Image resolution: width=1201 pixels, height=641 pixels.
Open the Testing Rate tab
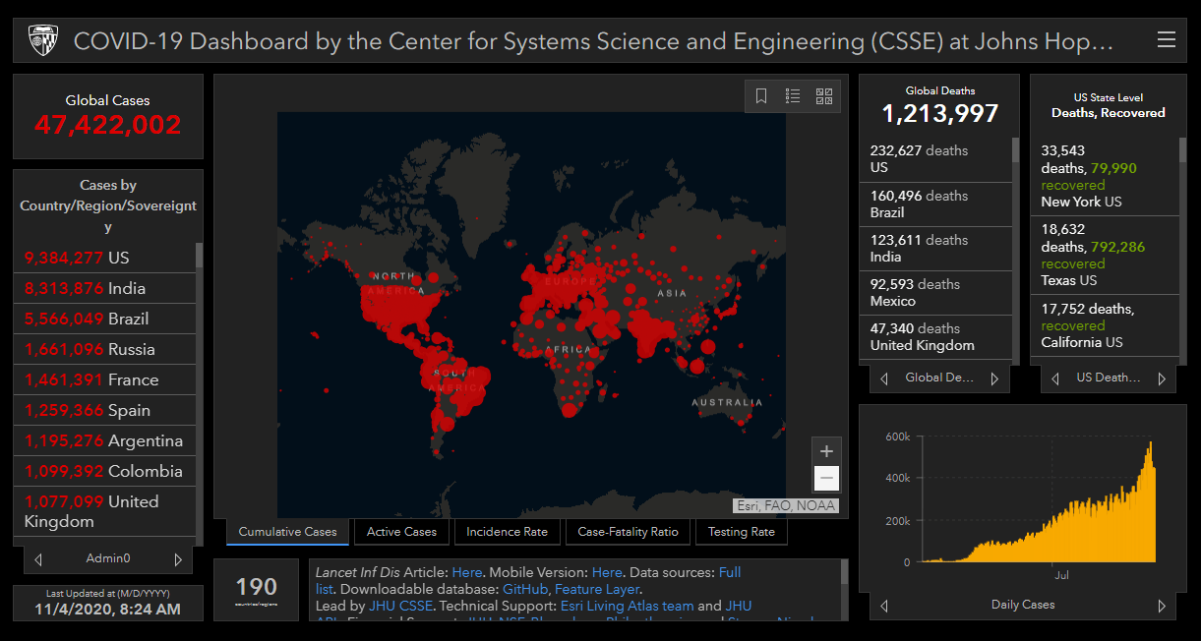point(742,532)
